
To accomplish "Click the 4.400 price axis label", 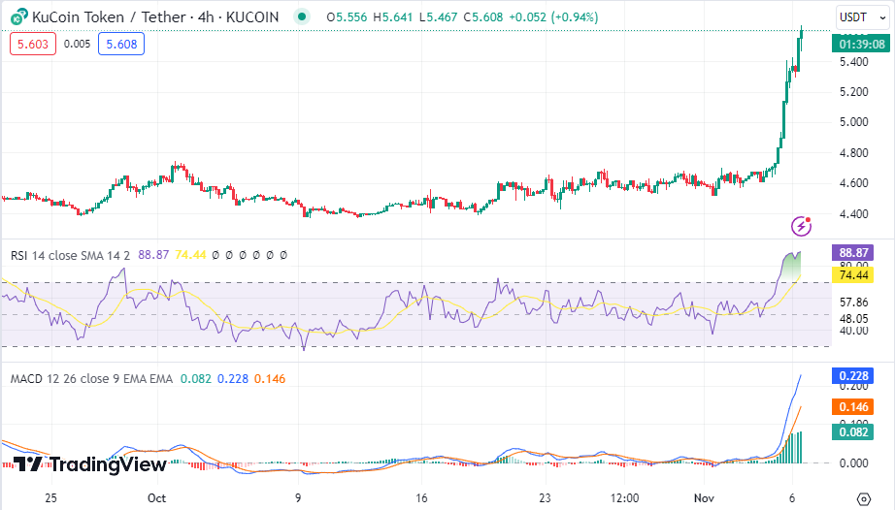I will pos(854,214).
